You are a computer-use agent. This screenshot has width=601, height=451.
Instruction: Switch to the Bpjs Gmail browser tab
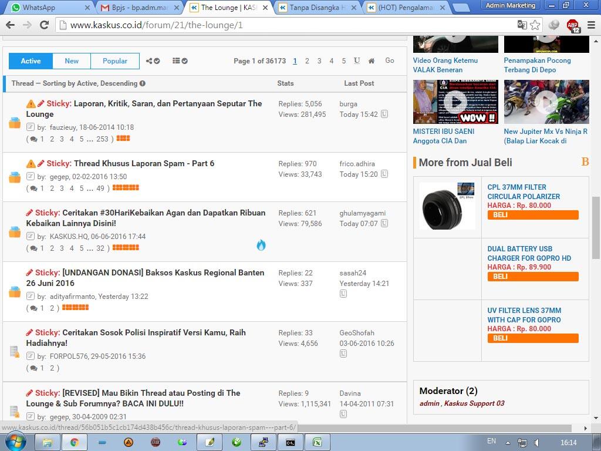click(x=139, y=8)
